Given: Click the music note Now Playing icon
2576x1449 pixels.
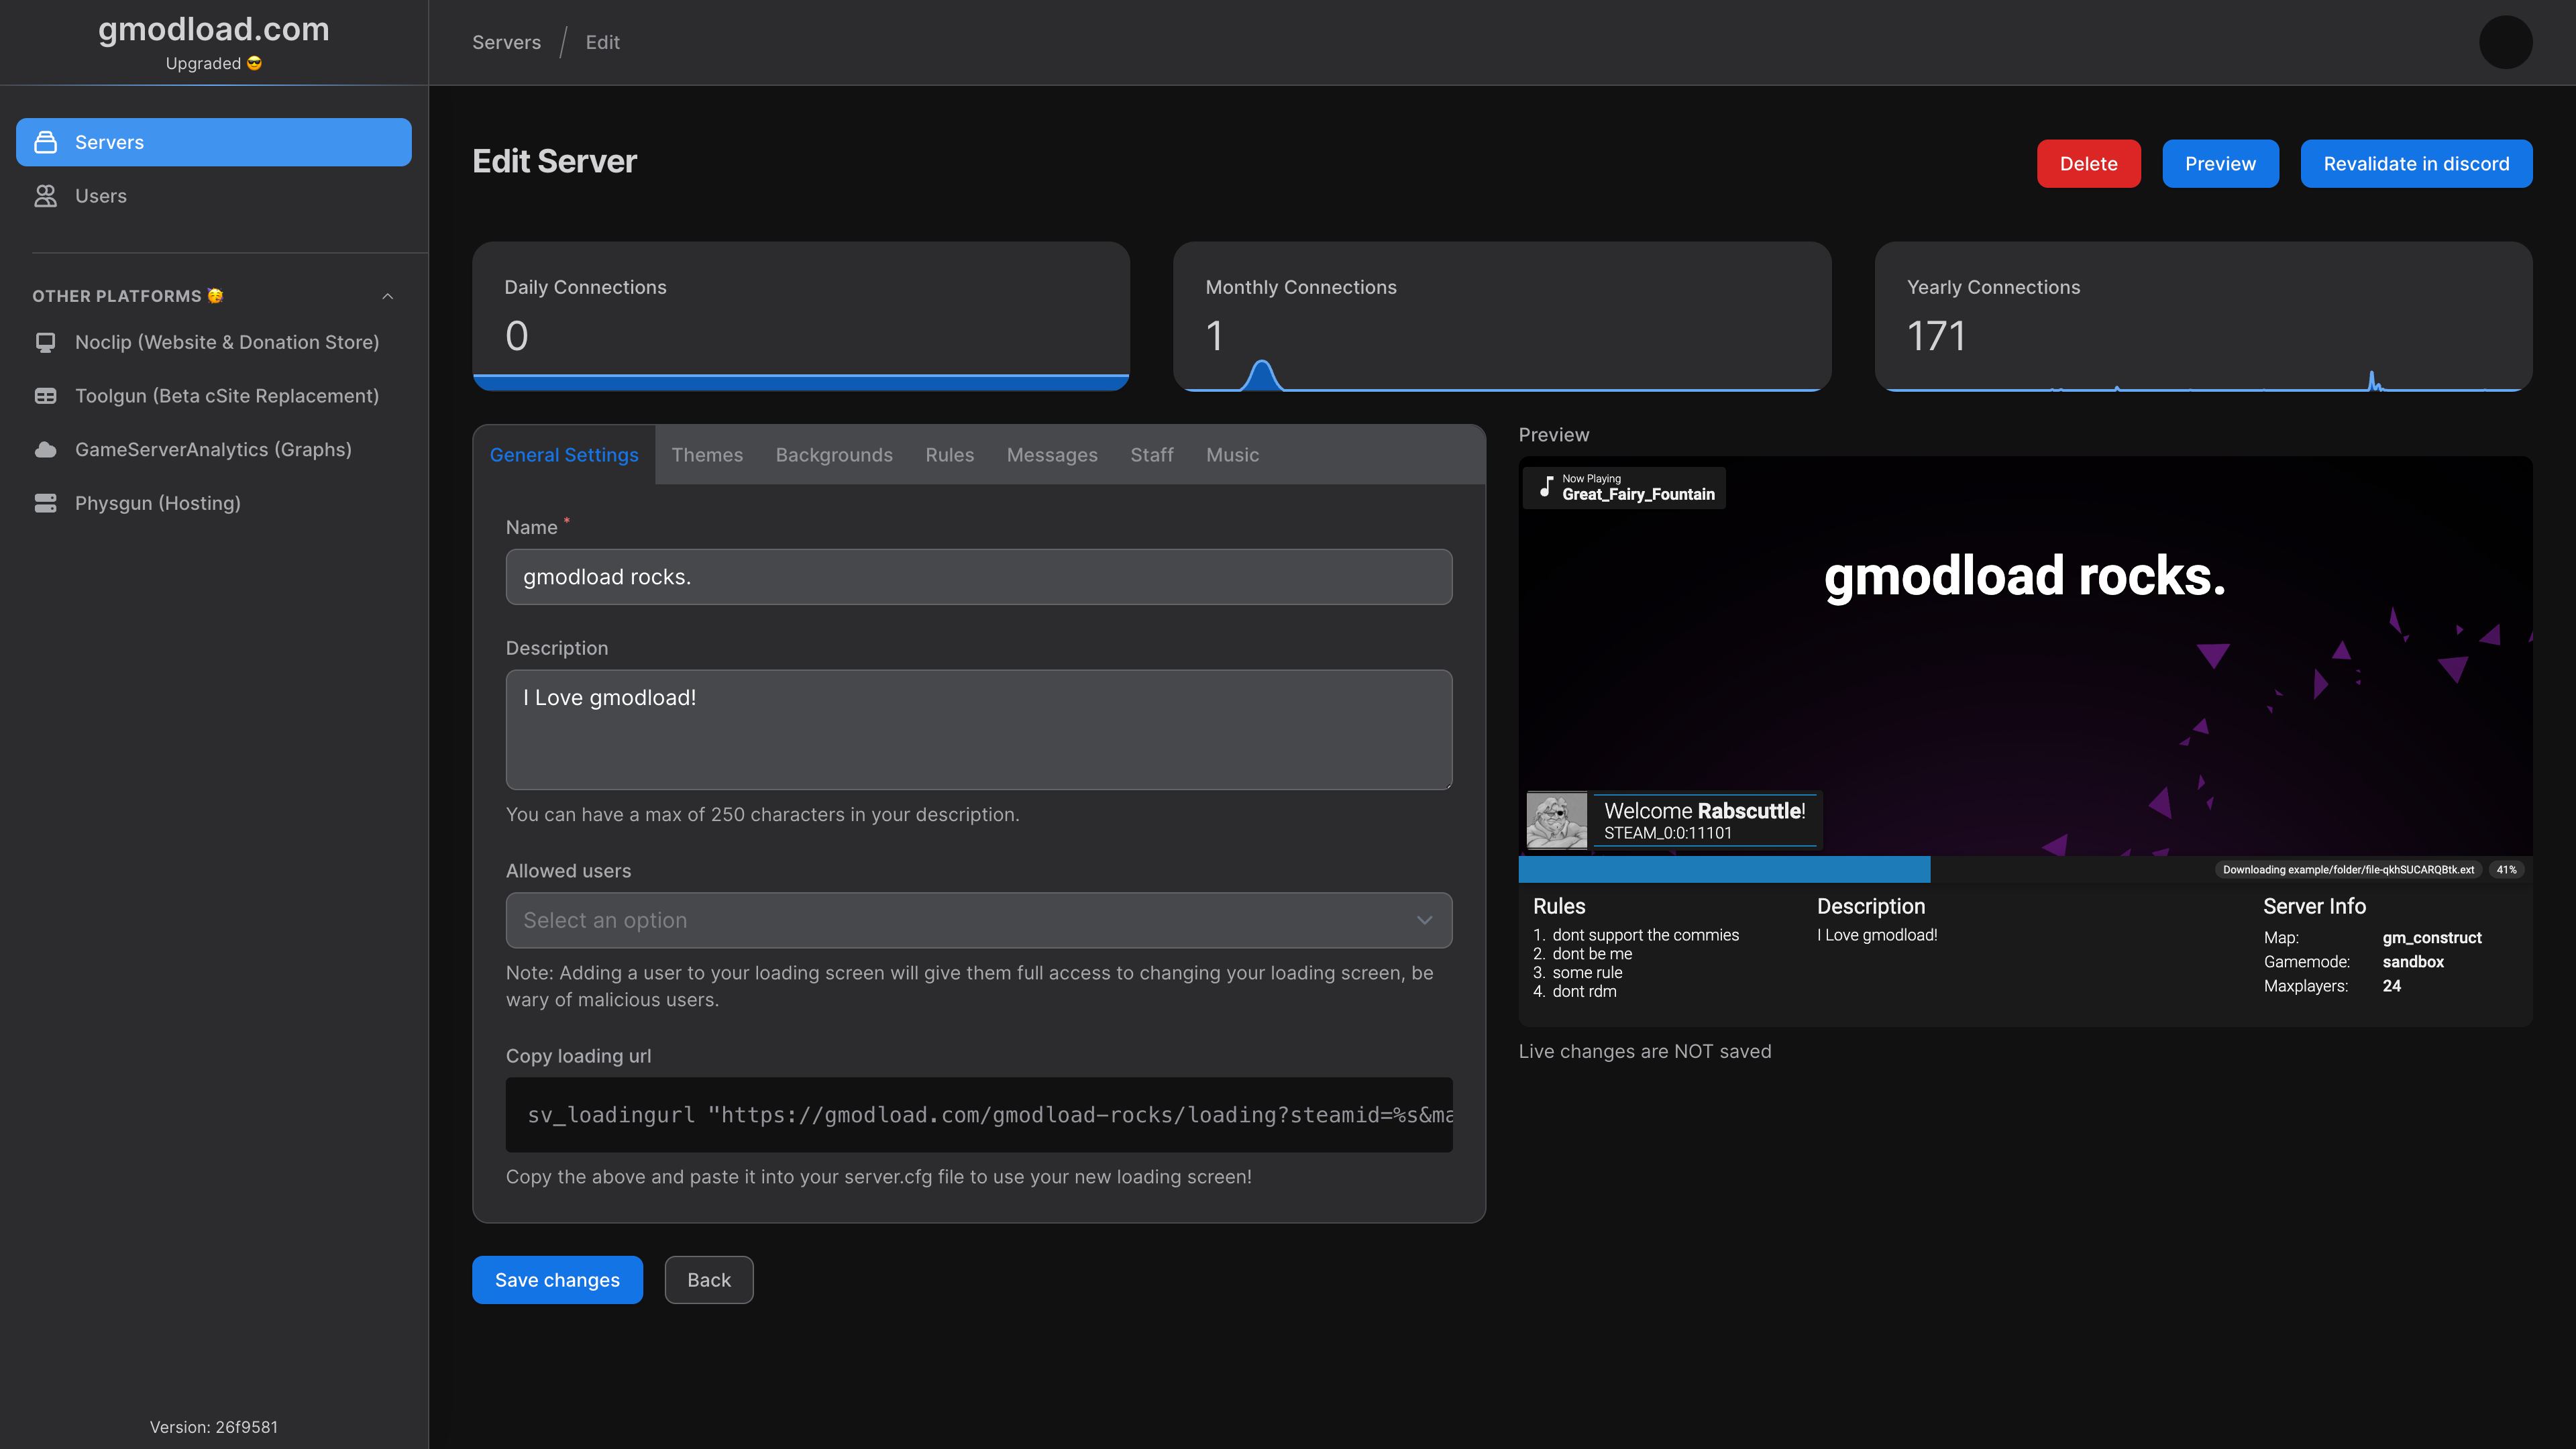Looking at the screenshot, I should (x=1546, y=487).
